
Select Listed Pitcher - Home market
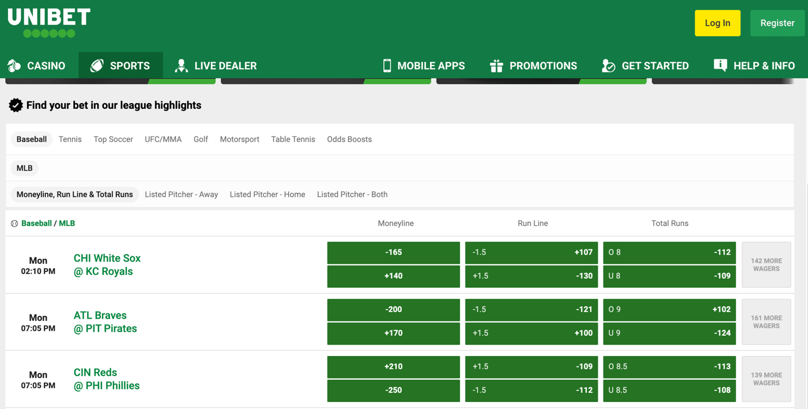point(267,195)
